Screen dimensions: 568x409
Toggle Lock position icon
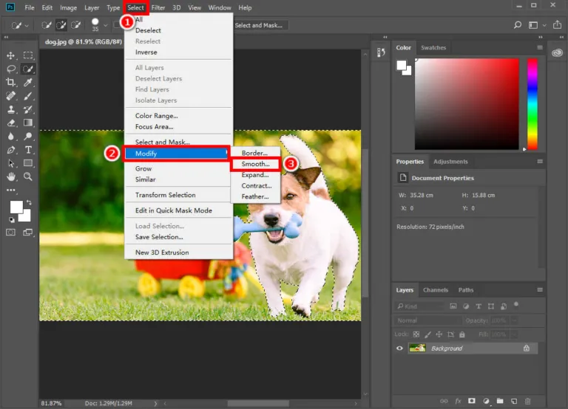coord(439,334)
